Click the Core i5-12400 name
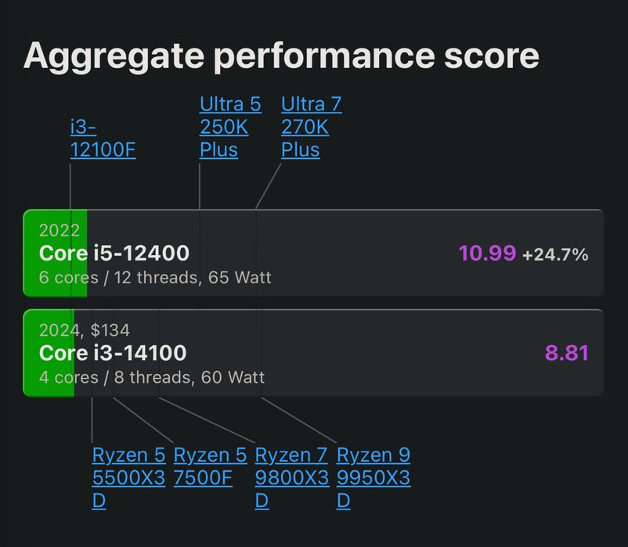Image resolution: width=628 pixels, height=547 pixels. tap(114, 253)
